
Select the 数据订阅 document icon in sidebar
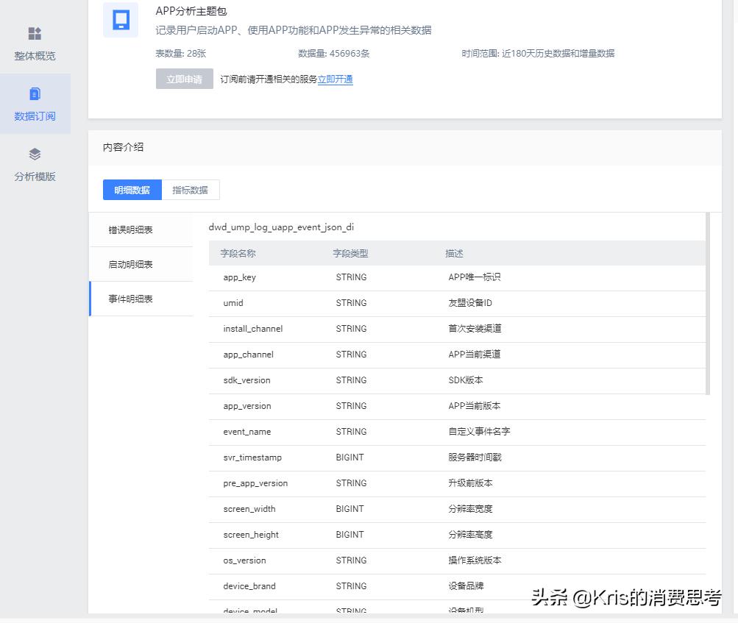click(x=34, y=93)
